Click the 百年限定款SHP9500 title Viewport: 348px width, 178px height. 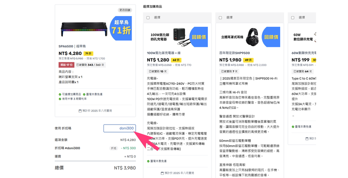click(235, 53)
